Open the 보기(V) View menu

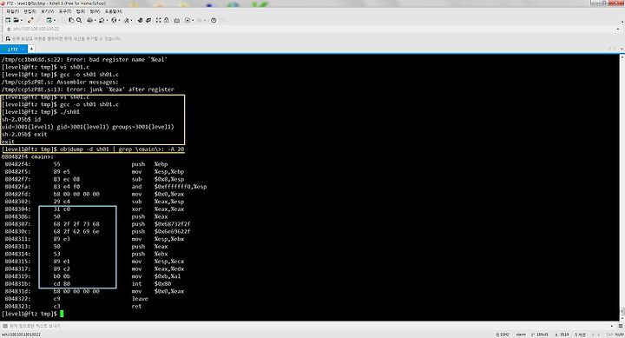[x=48, y=11]
